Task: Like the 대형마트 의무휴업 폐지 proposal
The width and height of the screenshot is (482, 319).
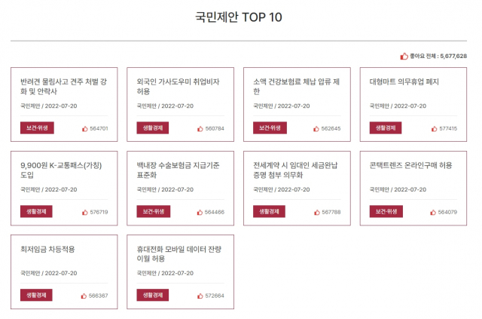Action: [434, 129]
